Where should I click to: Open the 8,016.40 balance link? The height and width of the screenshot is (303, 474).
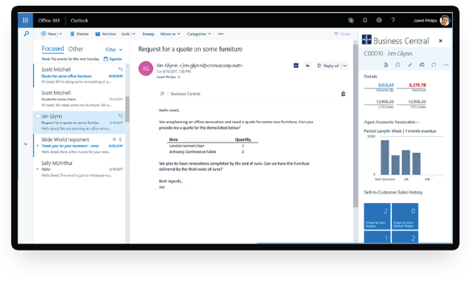pos(385,85)
